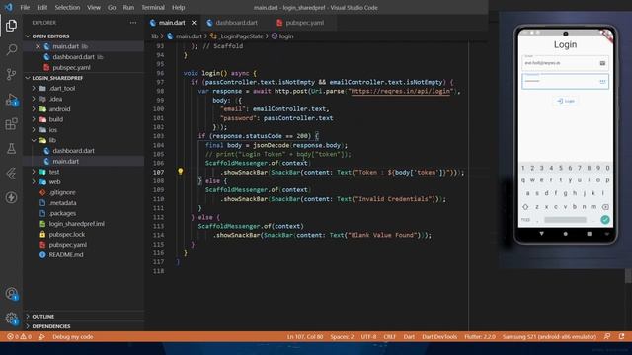The width and height of the screenshot is (632, 355).
Task: Open dashboard.dart under lib folder
Action: pyautogui.click(x=73, y=151)
